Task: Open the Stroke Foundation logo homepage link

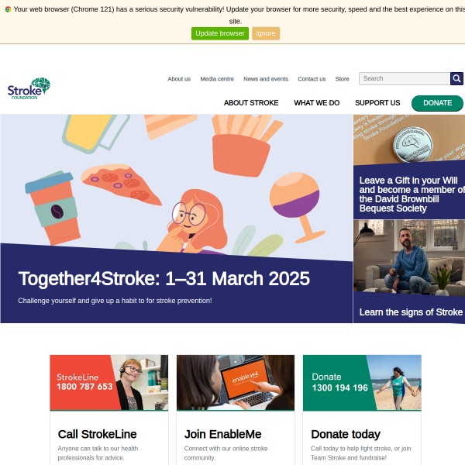Action: point(29,88)
